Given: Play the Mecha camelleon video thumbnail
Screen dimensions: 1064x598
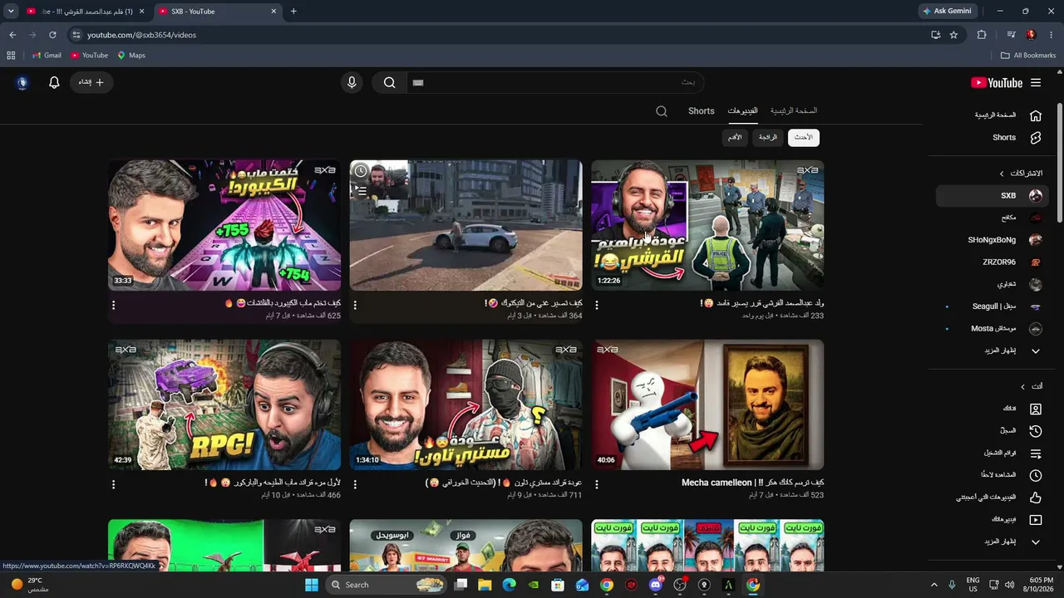Looking at the screenshot, I should coord(707,404).
